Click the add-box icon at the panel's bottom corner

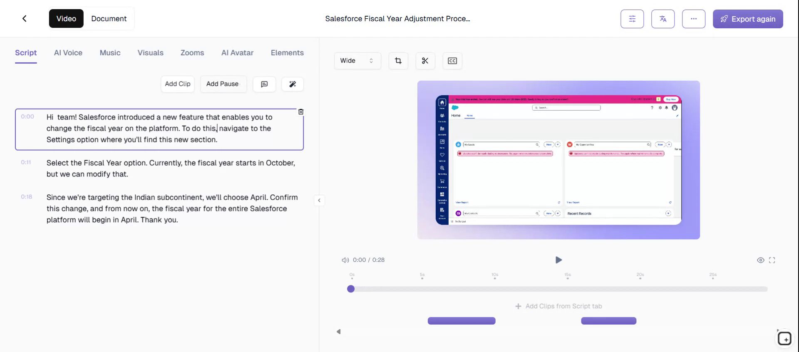coord(784,339)
